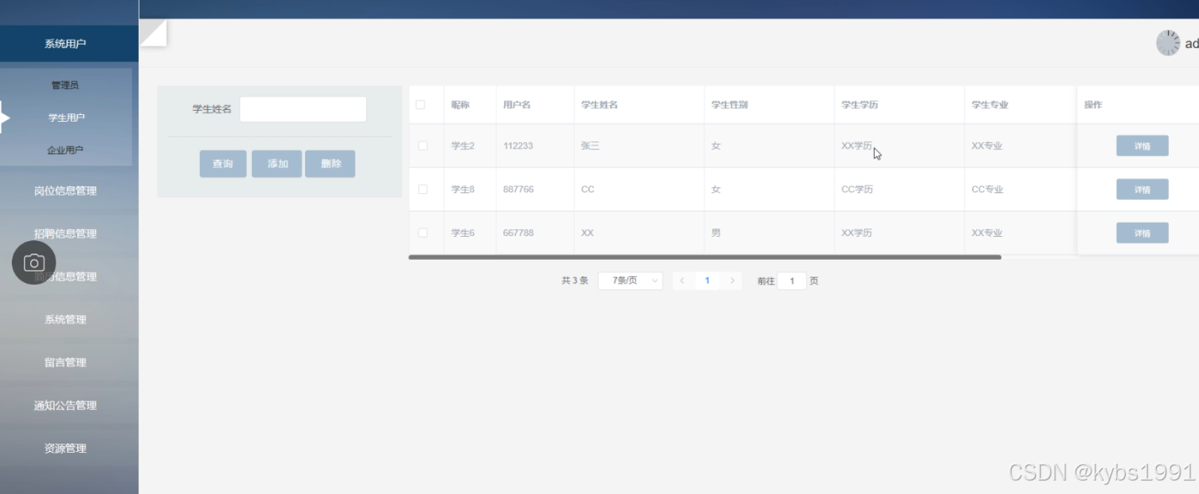Check the row for 学生2
The image size is (1199, 494).
[423, 145]
